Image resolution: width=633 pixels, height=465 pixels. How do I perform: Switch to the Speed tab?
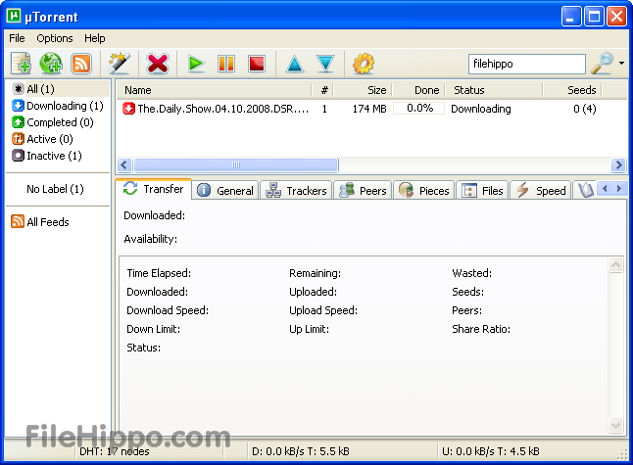point(541,191)
